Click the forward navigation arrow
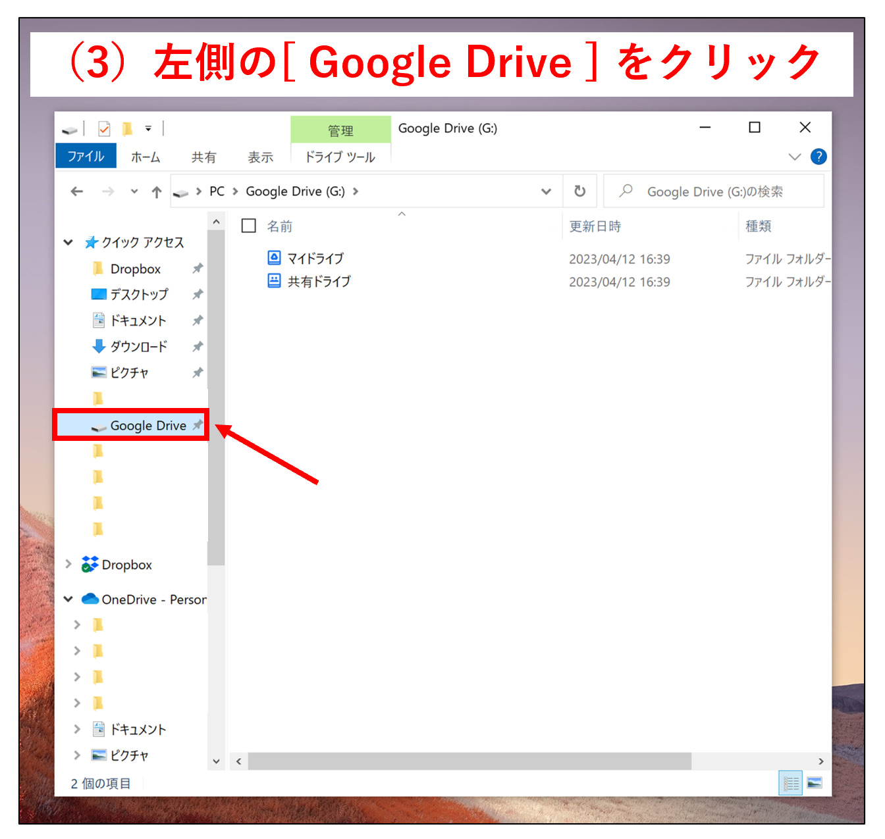Viewport: 885px width, 839px height. (x=108, y=191)
